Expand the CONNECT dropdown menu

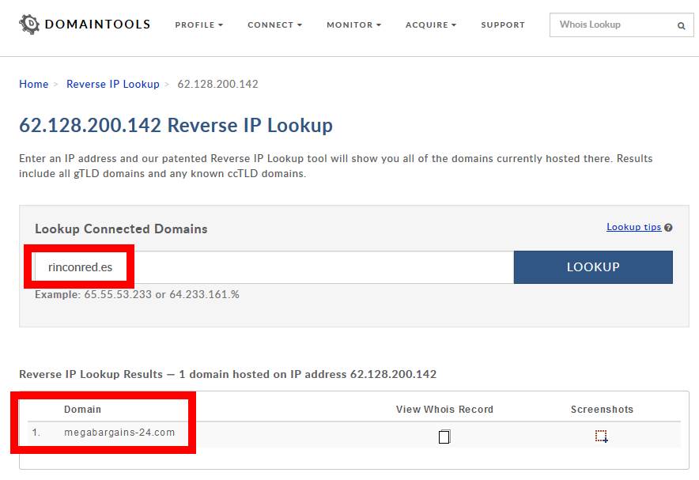(x=274, y=25)
